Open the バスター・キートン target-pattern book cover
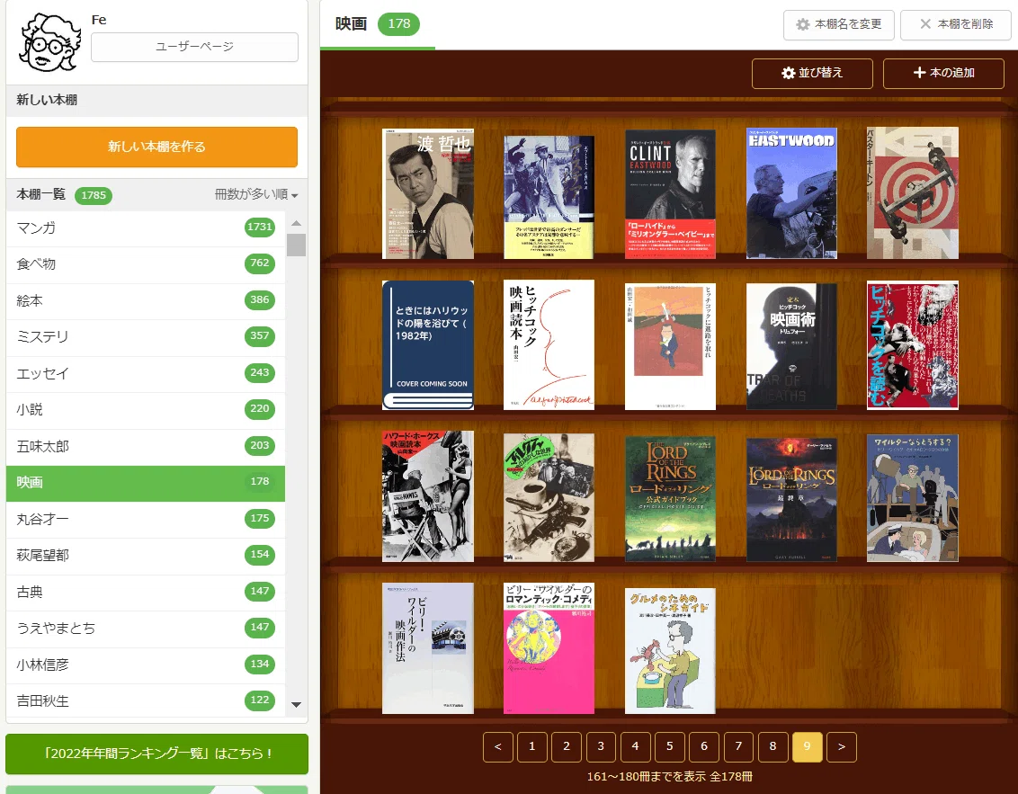The width and height of the screenshot is (1018, 794). coord(912,192)
